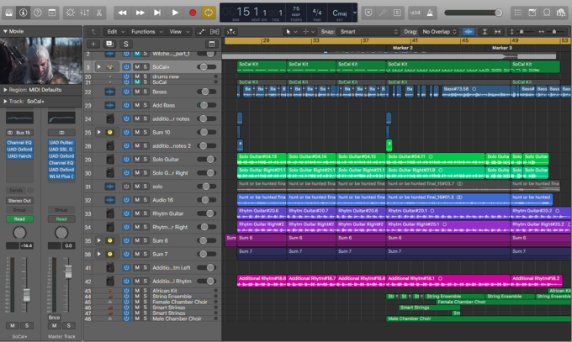572x342 pixels.
Task: Mute the Solo Guitar track
Action: click(x=137, y=160)
